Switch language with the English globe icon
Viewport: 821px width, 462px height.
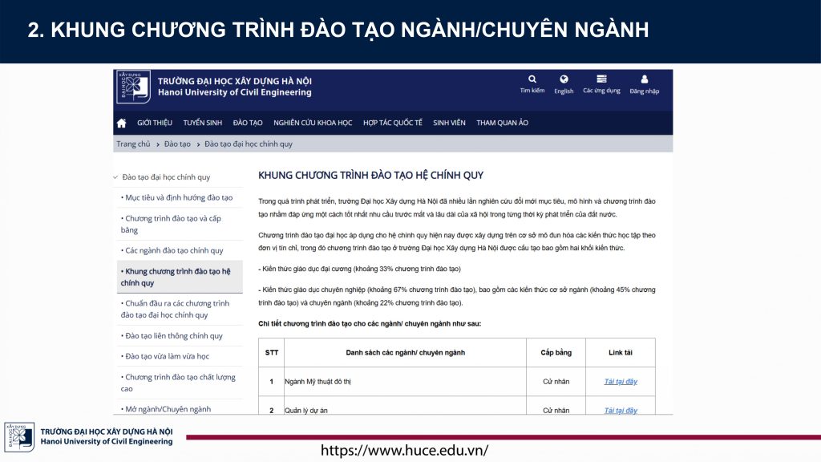(564, 79)
